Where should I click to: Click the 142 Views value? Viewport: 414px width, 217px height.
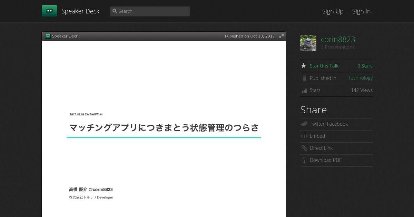pyautogui.click(x=362, y=90)
